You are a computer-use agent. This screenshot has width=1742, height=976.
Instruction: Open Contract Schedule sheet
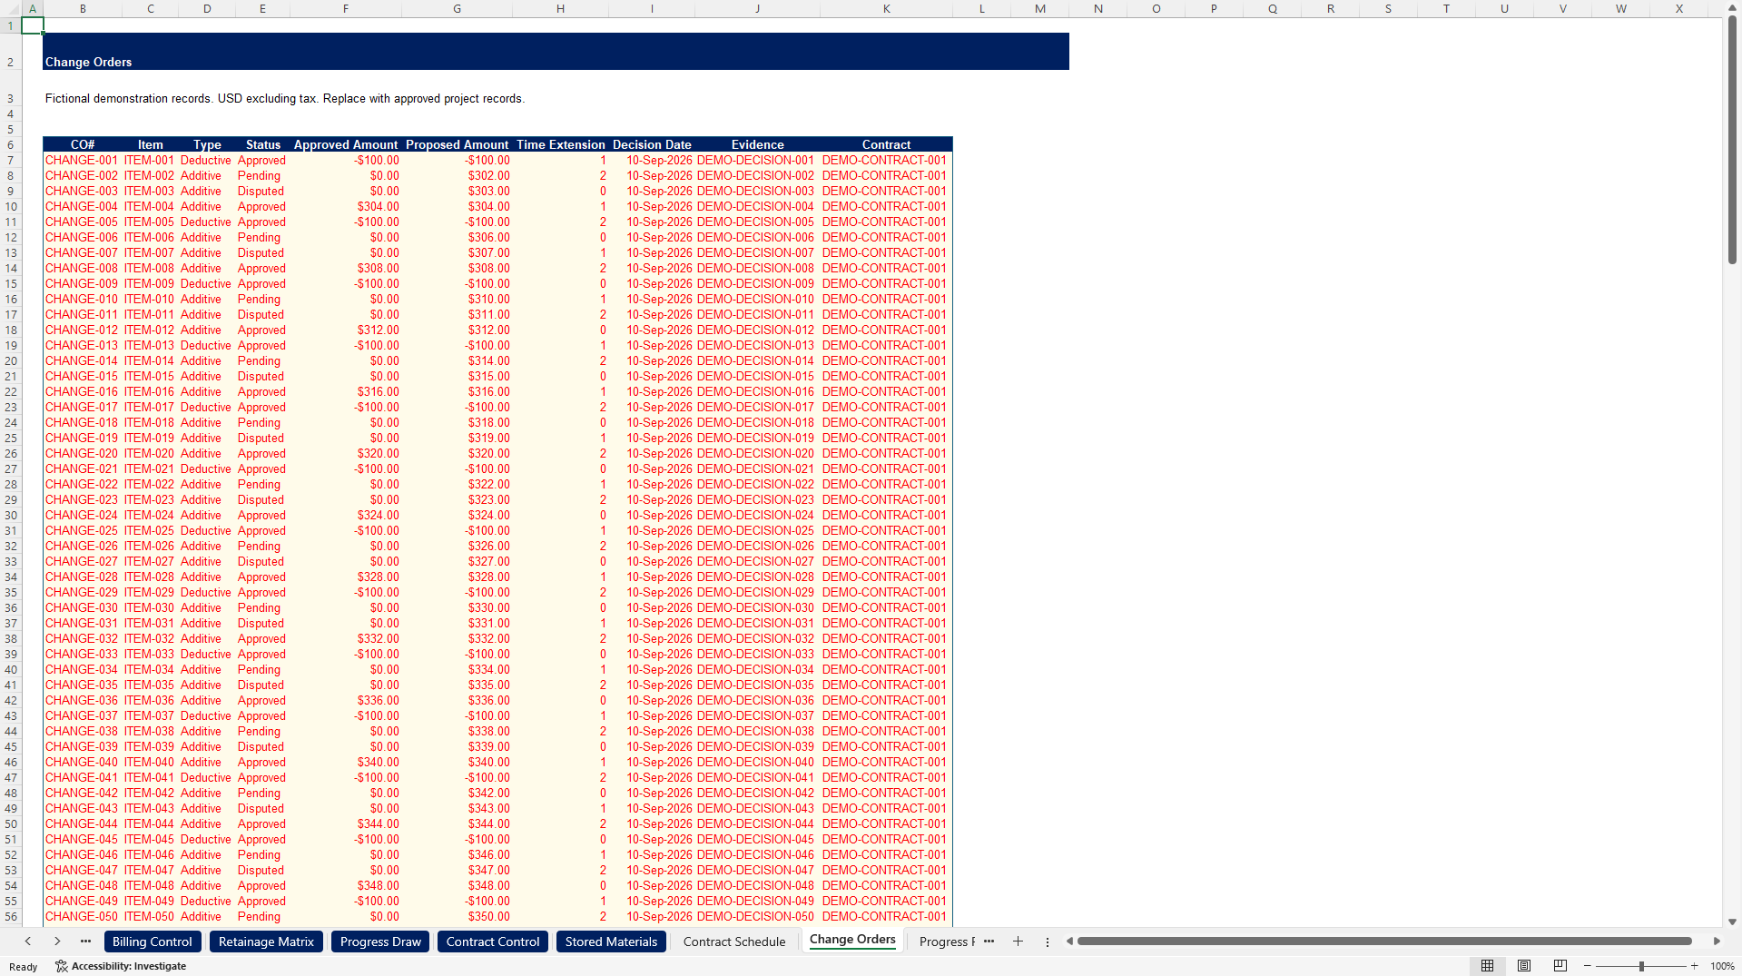pyautogui.click(x=734, y=941)
